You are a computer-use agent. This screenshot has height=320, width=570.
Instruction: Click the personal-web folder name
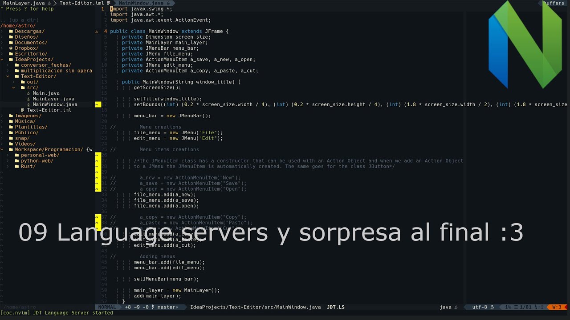click(40, 155)
